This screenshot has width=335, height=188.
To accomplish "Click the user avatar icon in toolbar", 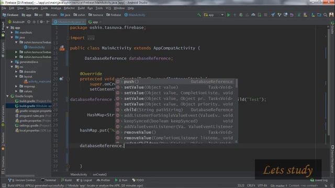I will (331, 15).
